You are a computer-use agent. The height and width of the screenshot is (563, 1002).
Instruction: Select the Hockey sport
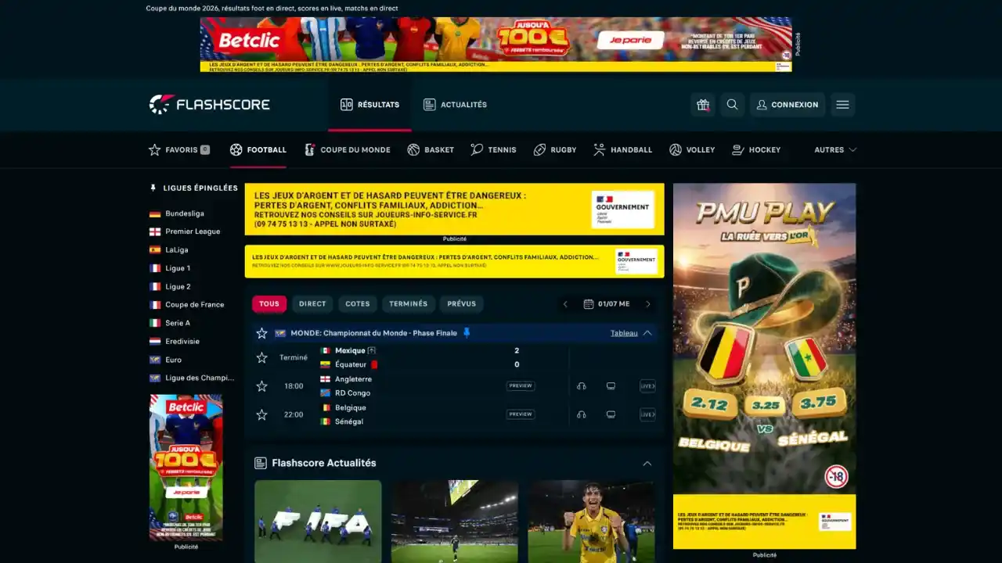[x=756, y=149]
